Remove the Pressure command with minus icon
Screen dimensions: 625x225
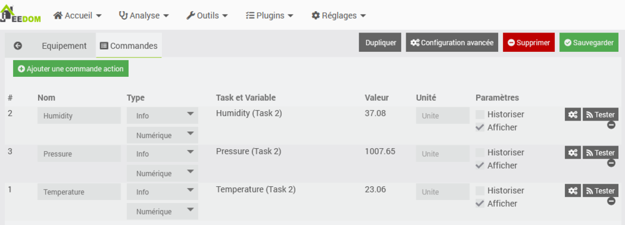point(611,163)
